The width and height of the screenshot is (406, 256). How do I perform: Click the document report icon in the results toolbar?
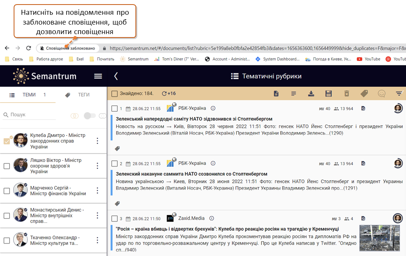click(x=276, y=94)
